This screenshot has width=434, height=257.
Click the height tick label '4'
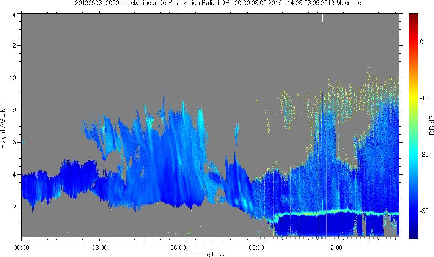click(13, 175)
